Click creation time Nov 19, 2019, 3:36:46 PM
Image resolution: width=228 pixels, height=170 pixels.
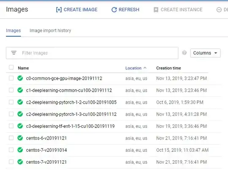pyautogui.click(x=182, y=126)
